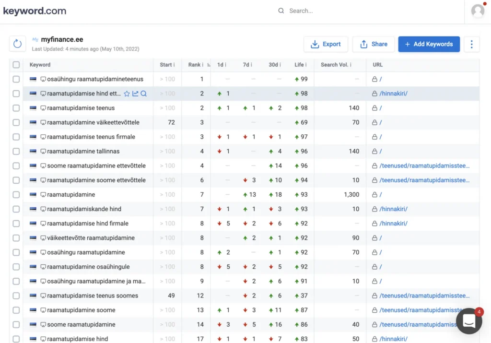Open the /hinnakiri/ link in highlighted row
Image resolution: width=491 pixels, height=343 pixels.
(393, 94)
